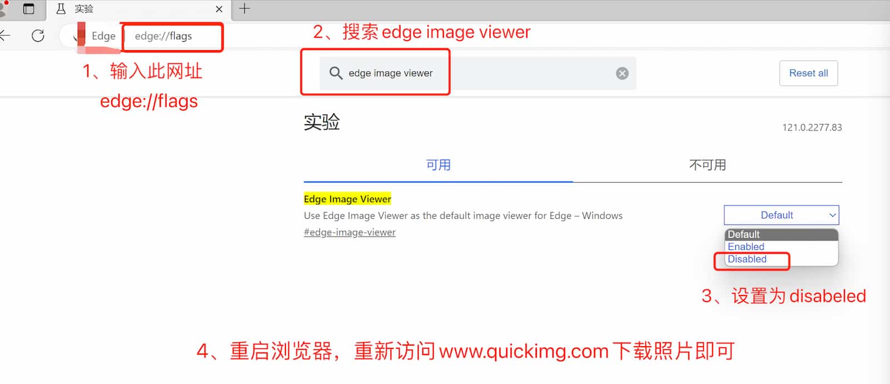The height and width of the screenshot is (384, 890).
Task: Go back with the arrow icon
Action: tap(5, 36)
